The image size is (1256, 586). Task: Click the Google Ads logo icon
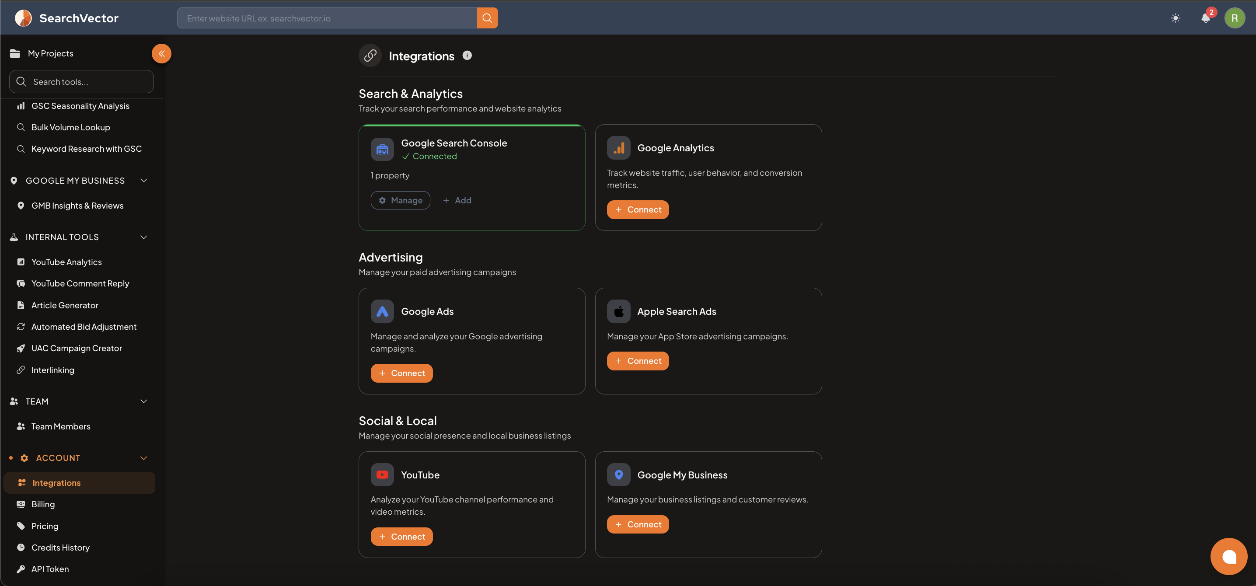382,311
